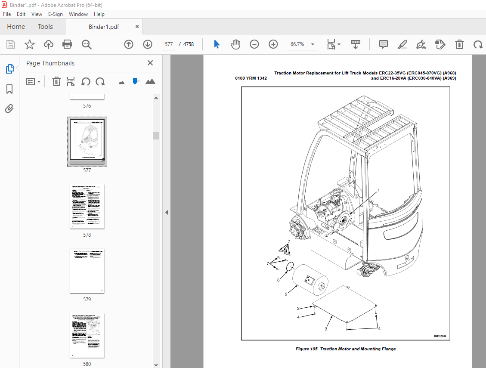Close the Page Thumbnails panel
486x368 pixels.
[x=150, y=63]
